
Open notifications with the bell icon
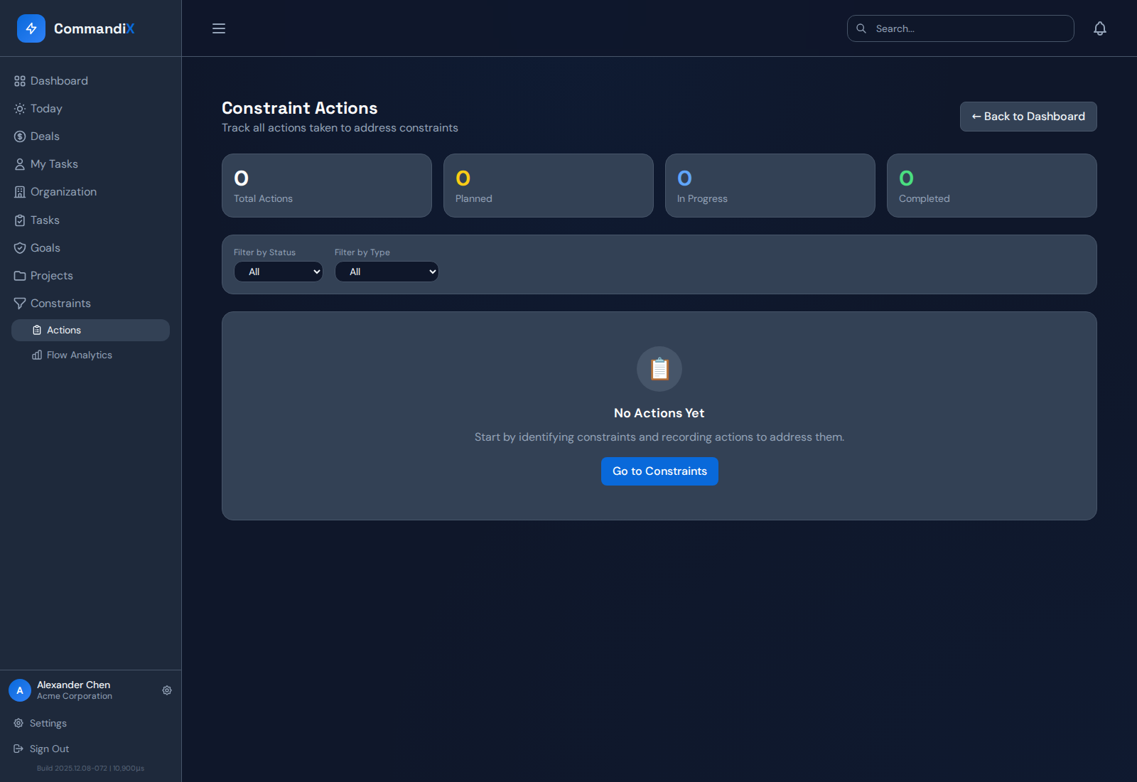1100,28
